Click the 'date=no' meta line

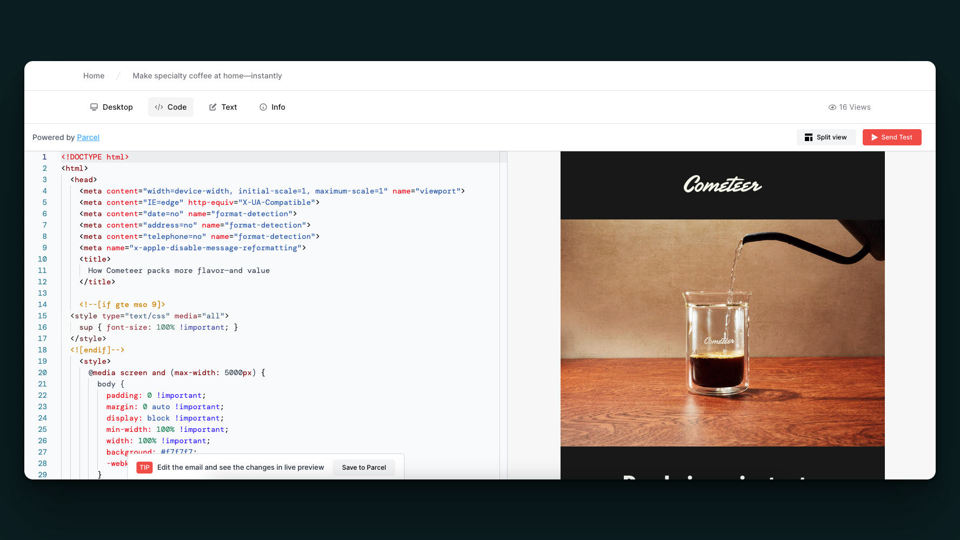188,214
